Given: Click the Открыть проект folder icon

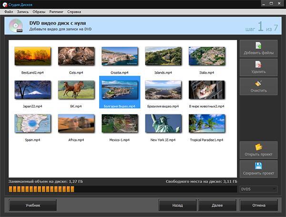Looking at the screenshot, I should (258, 147).
